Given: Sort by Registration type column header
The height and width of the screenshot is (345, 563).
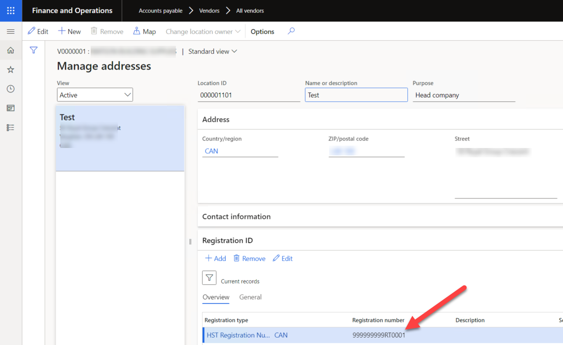Looking at the screenshot, I should click(x=226, y=320).
